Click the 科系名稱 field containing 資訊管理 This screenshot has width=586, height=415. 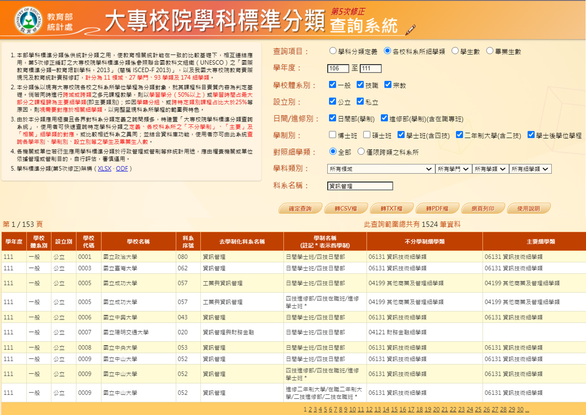click(x=360, y=186)
